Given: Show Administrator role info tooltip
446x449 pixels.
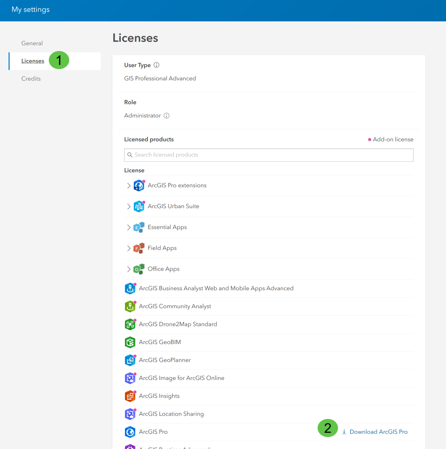Looking at the screenshot, I should (x=166, y=116).
